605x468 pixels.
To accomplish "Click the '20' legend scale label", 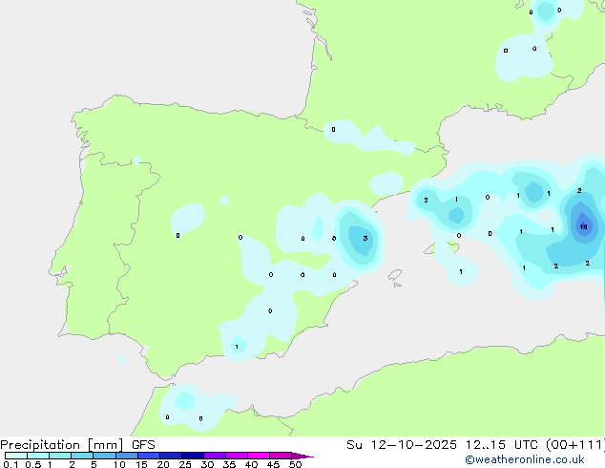I will 163,464.
